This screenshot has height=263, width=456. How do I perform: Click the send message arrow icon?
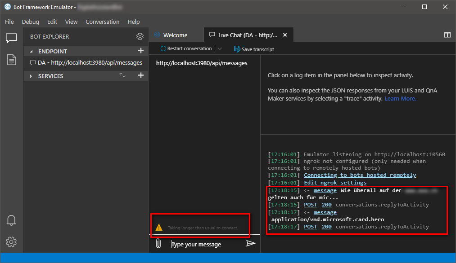[x=250, y=243]
